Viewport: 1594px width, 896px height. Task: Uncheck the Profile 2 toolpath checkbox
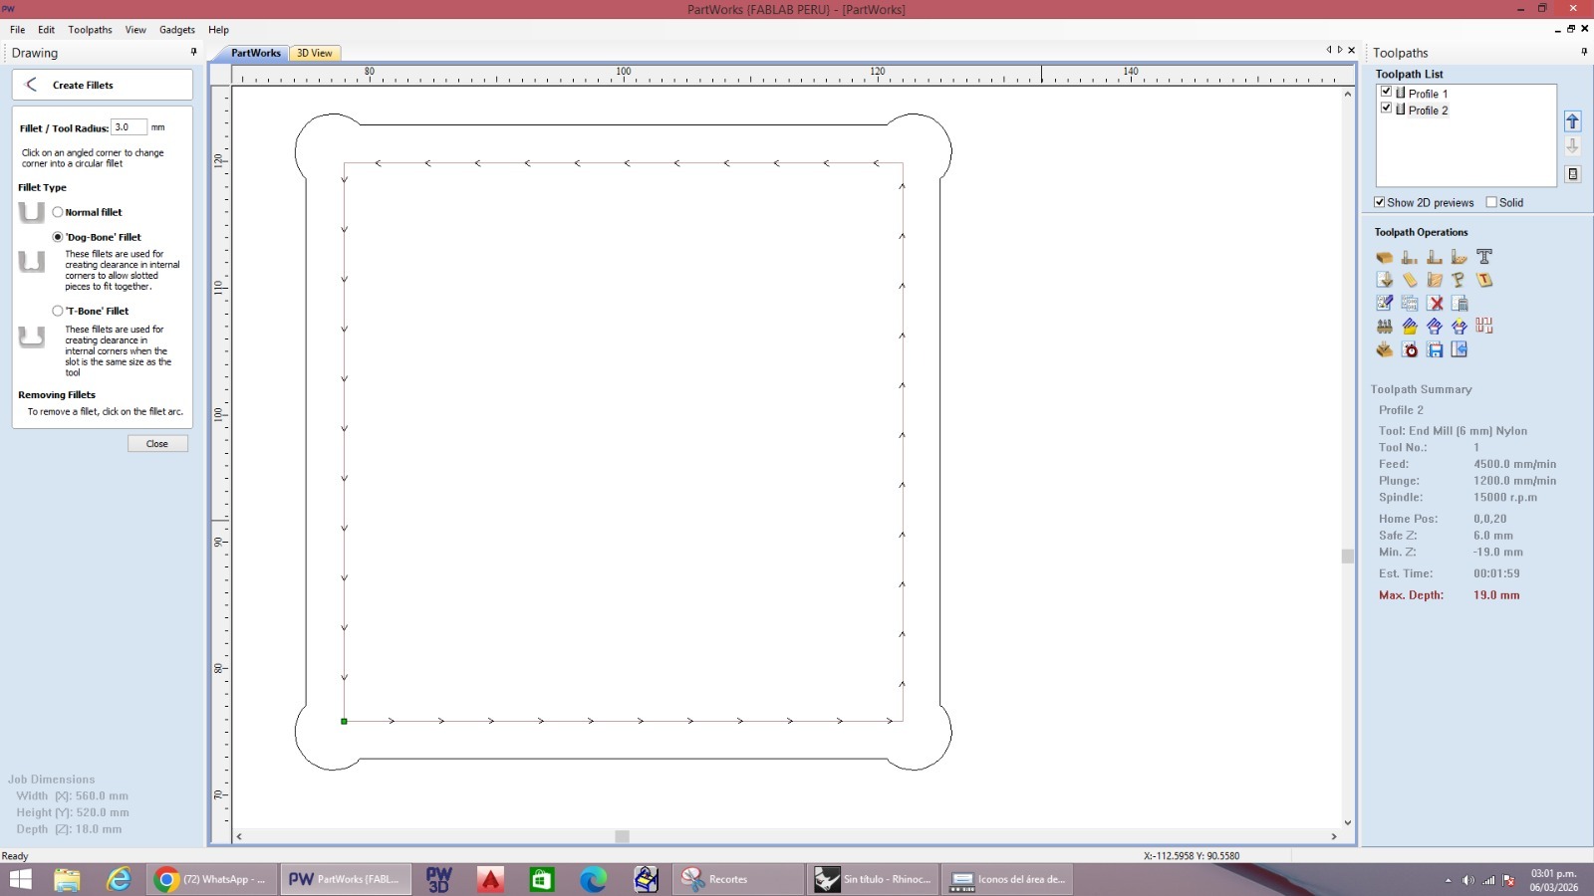coord(1386,109)
